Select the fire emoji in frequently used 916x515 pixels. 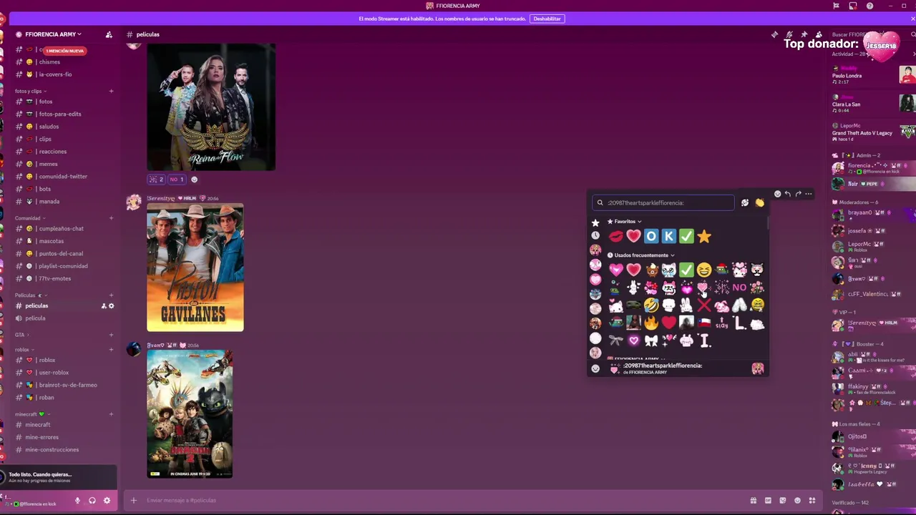(x=651, y=324)
